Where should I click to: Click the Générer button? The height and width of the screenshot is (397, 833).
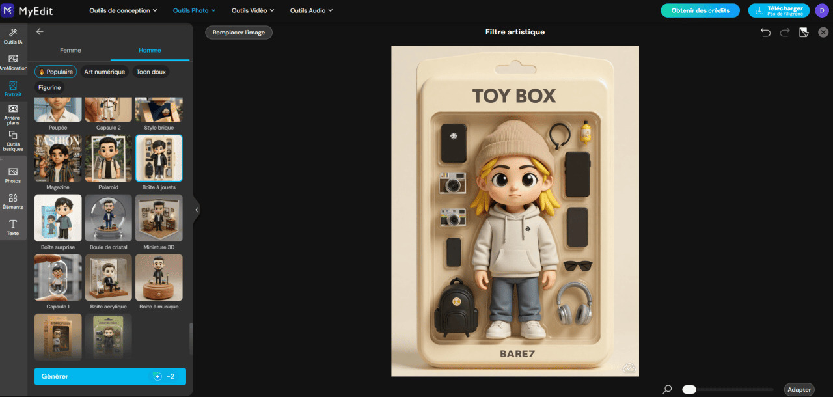coord(110,376)
